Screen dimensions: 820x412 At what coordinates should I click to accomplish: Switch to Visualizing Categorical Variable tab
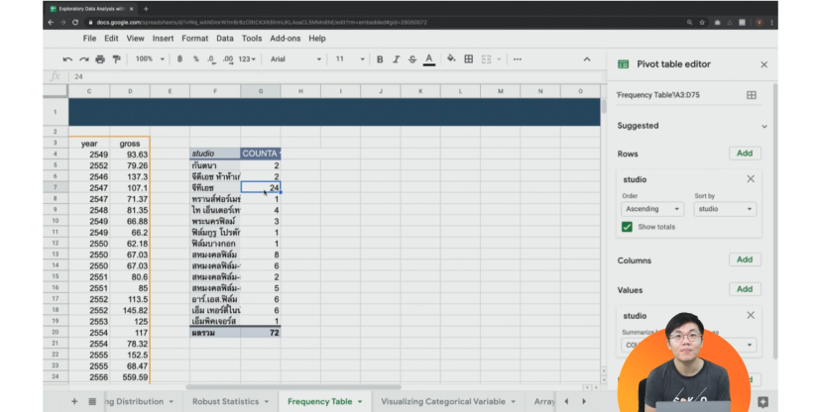[x=443, y=401]
